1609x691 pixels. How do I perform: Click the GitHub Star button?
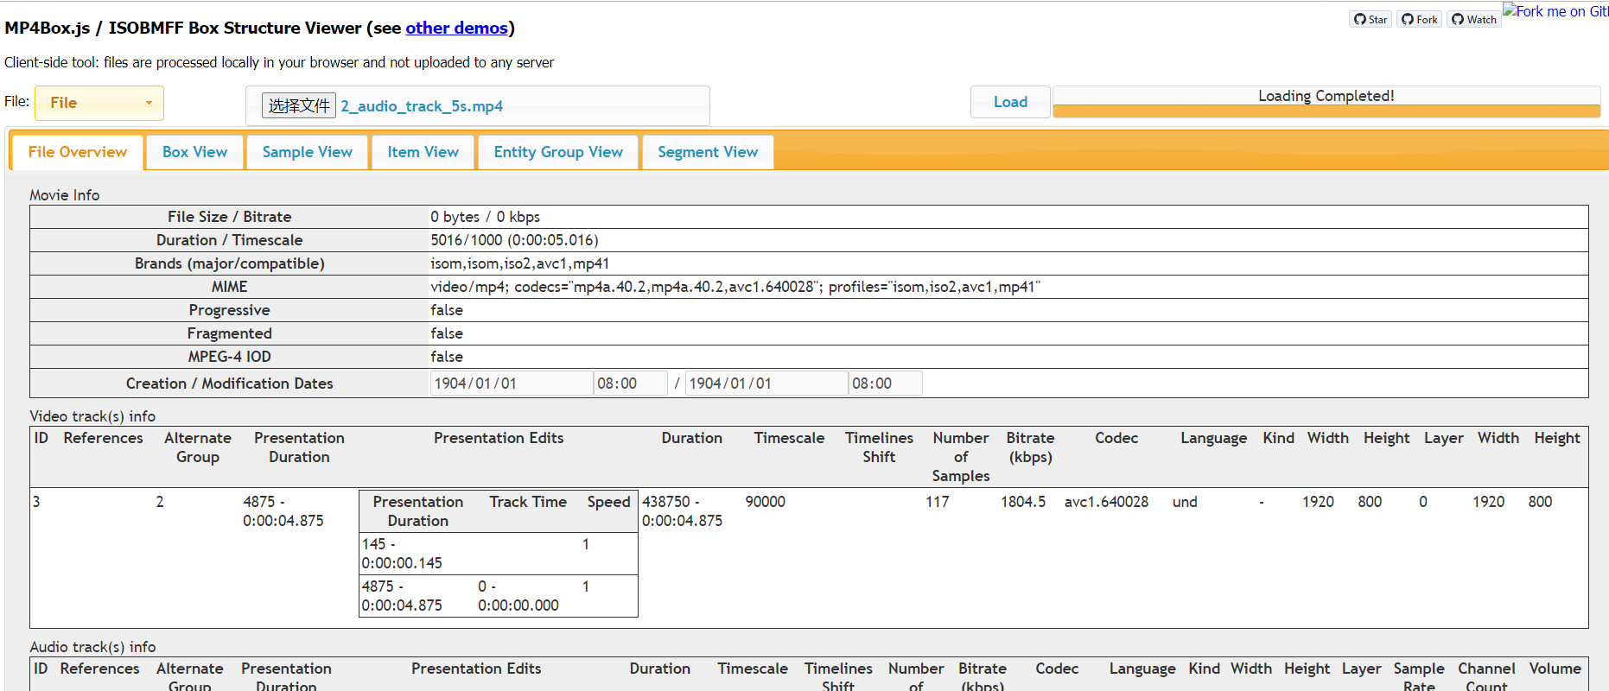tap(1371, 19)
